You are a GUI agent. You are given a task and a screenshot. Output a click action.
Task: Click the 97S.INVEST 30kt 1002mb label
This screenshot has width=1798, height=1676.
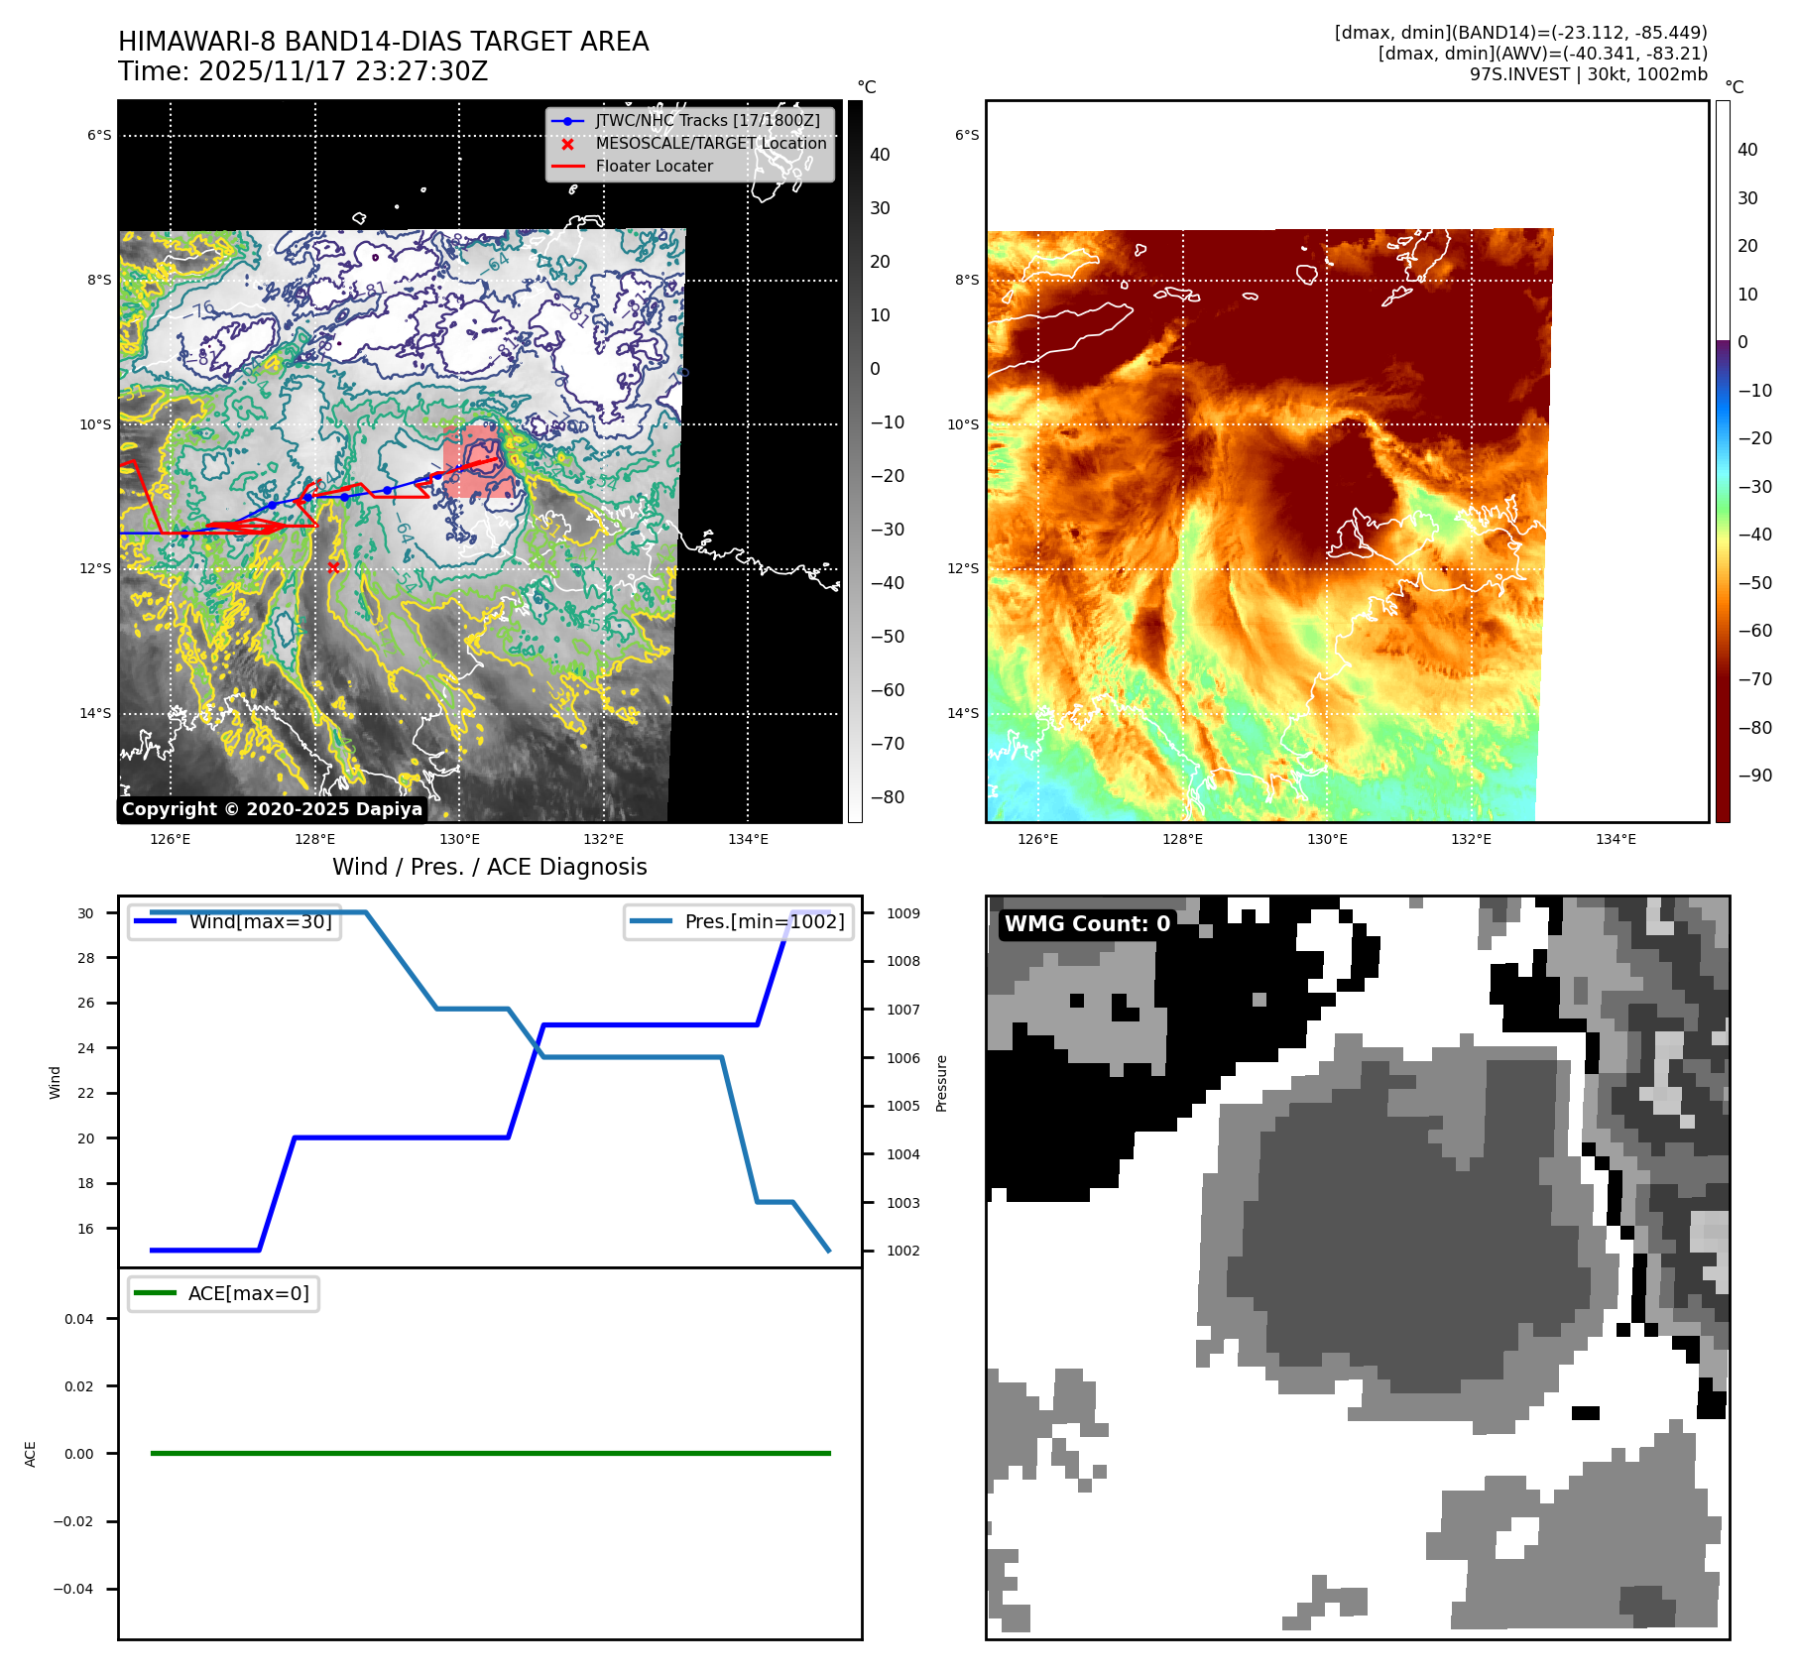tap(1588, 74)
